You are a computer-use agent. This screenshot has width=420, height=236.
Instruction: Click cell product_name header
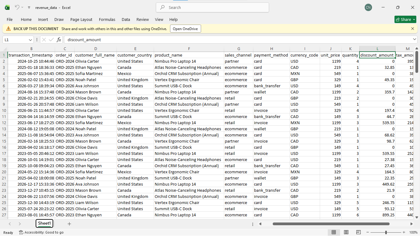[189, 55]
